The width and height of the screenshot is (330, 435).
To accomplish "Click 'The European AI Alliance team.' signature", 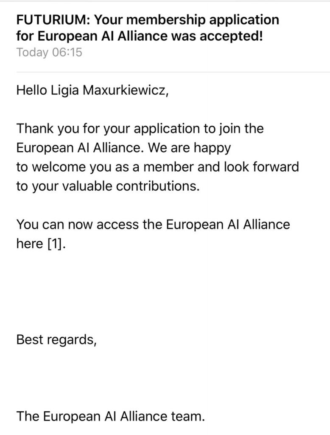I will click(111, 416).
